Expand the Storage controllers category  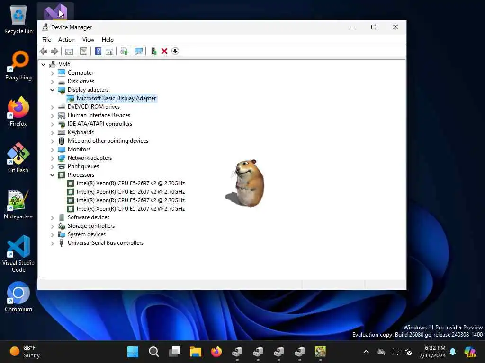pos(52,226)
